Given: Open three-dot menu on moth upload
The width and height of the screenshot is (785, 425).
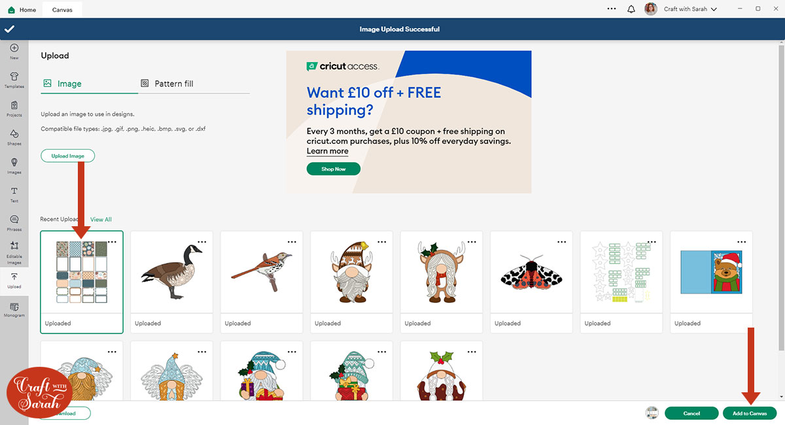Looking at the screenshot, I should click(x=561, y=242).
